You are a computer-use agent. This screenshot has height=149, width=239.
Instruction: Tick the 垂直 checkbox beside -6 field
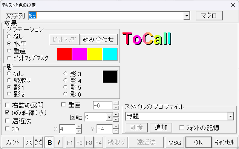pos(63,104)
